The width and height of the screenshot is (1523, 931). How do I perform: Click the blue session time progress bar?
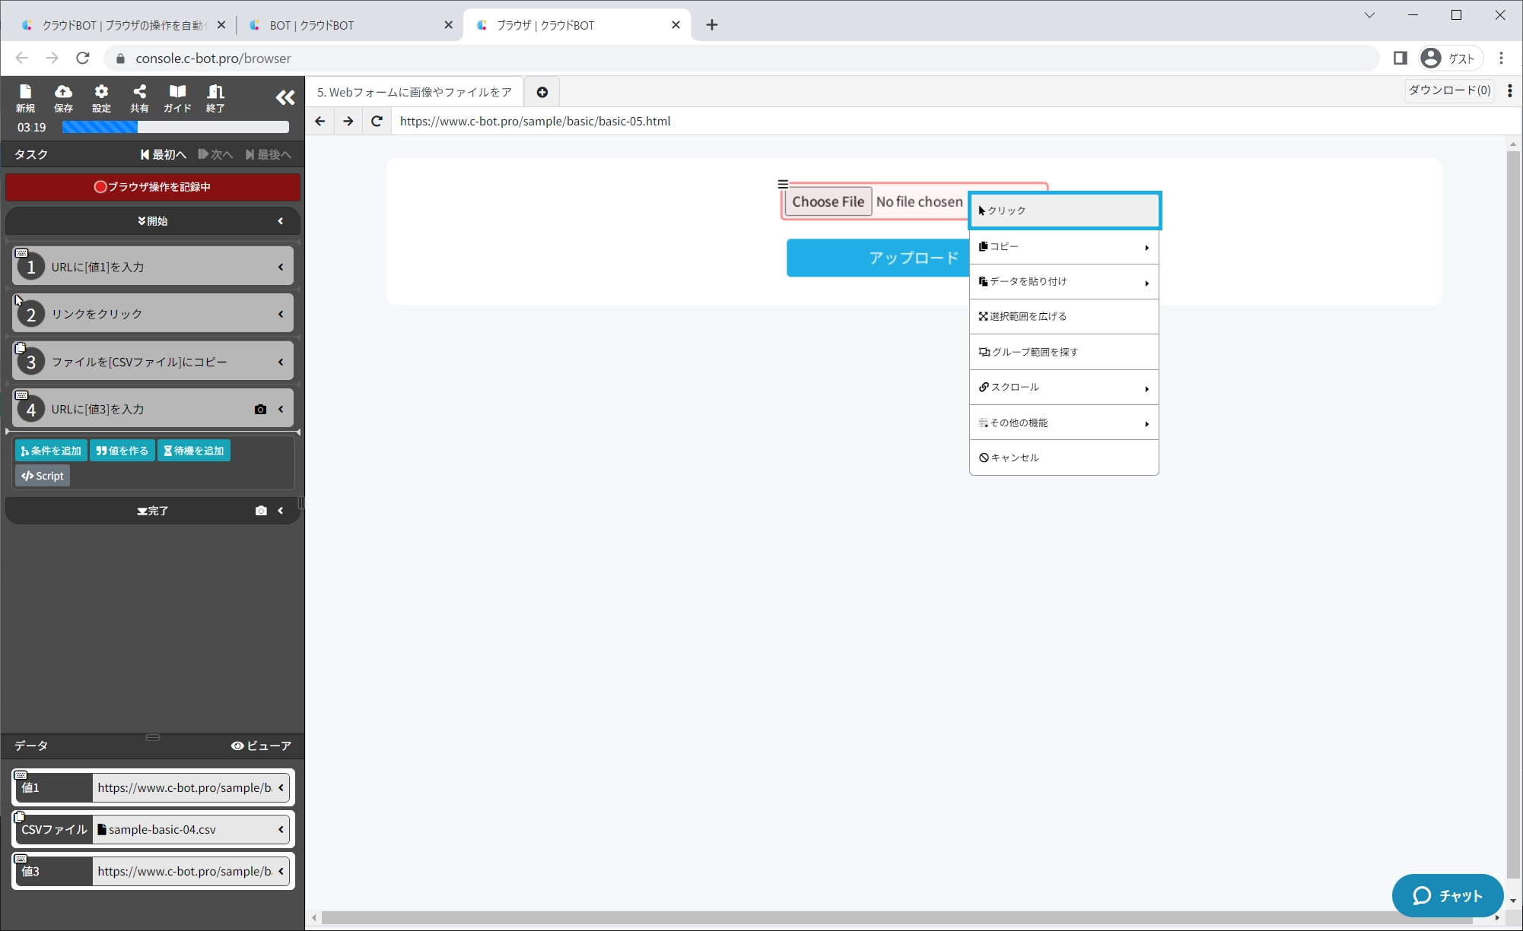click(175, 127)
